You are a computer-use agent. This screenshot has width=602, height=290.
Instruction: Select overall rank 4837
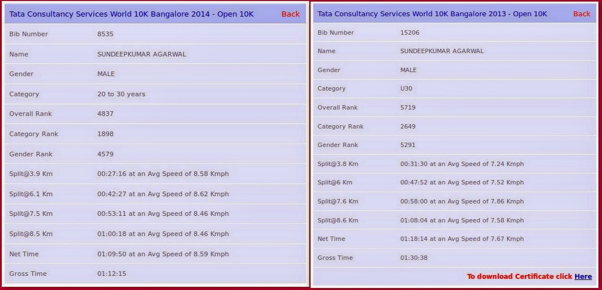[105, 114]
